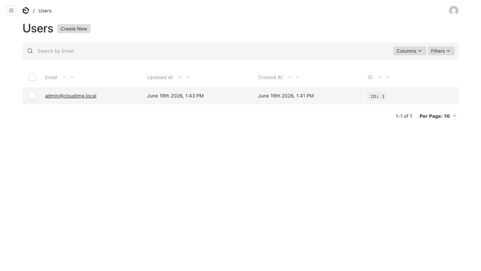Sort Created At ascending
This screenshot has height=271, width=481.
coord(290,77)
